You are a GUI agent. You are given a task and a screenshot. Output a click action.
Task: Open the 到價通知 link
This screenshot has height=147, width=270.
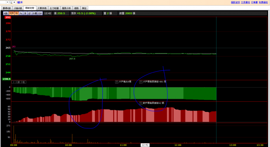[x=263, y=2]
